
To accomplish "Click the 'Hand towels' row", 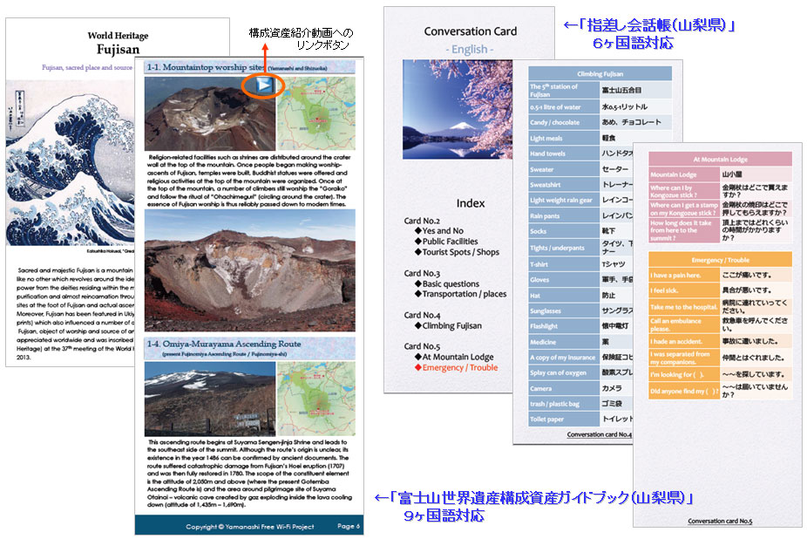I will [580, 154].
